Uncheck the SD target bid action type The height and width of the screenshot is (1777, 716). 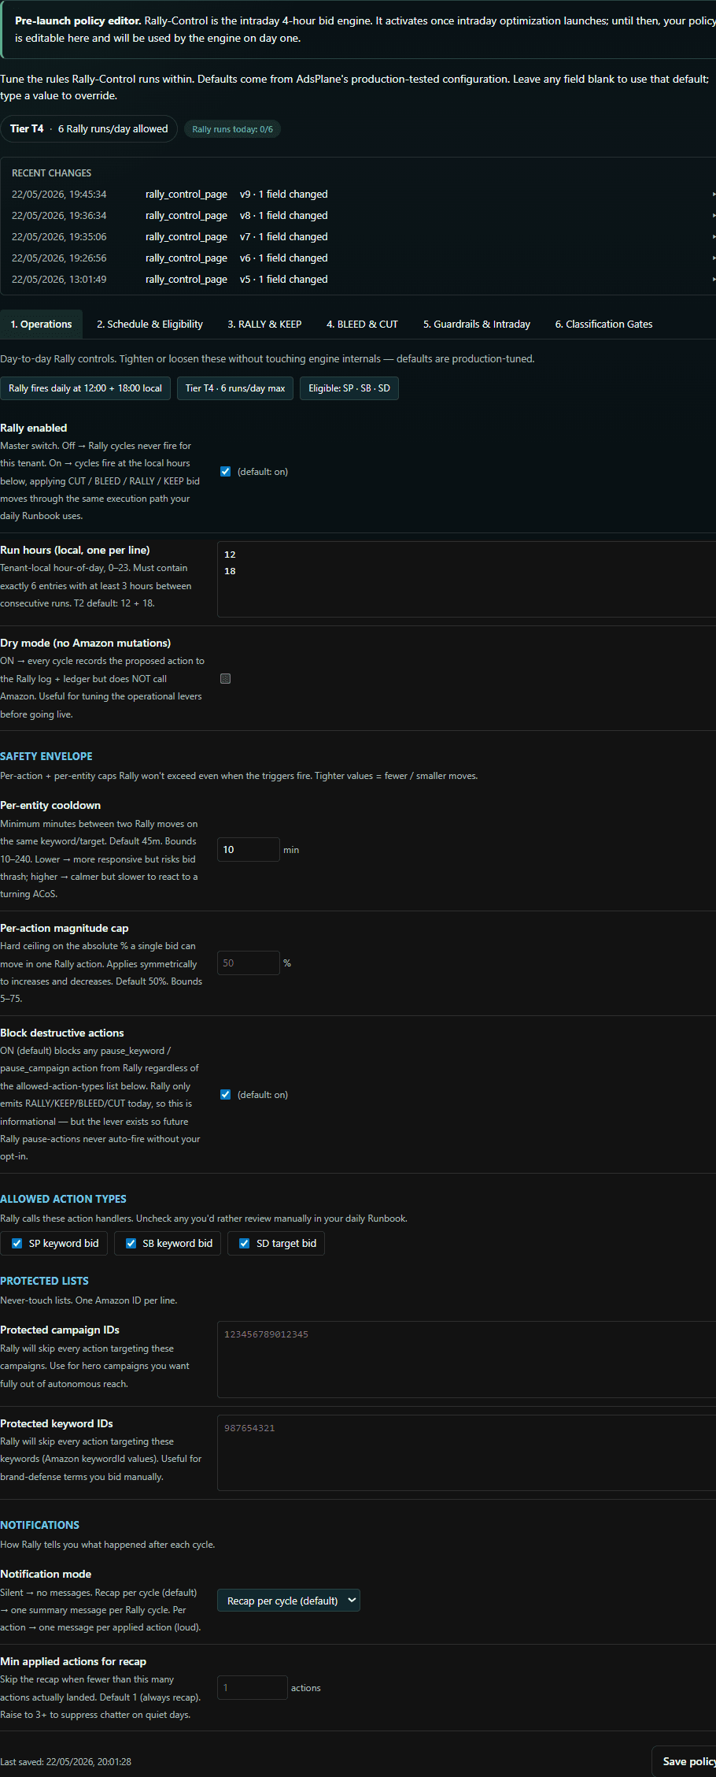(244, 1244)
